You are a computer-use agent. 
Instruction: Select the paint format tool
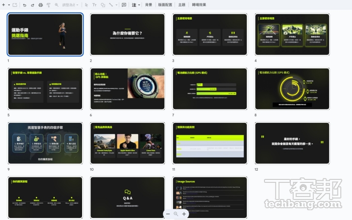[x=48, y=5]
